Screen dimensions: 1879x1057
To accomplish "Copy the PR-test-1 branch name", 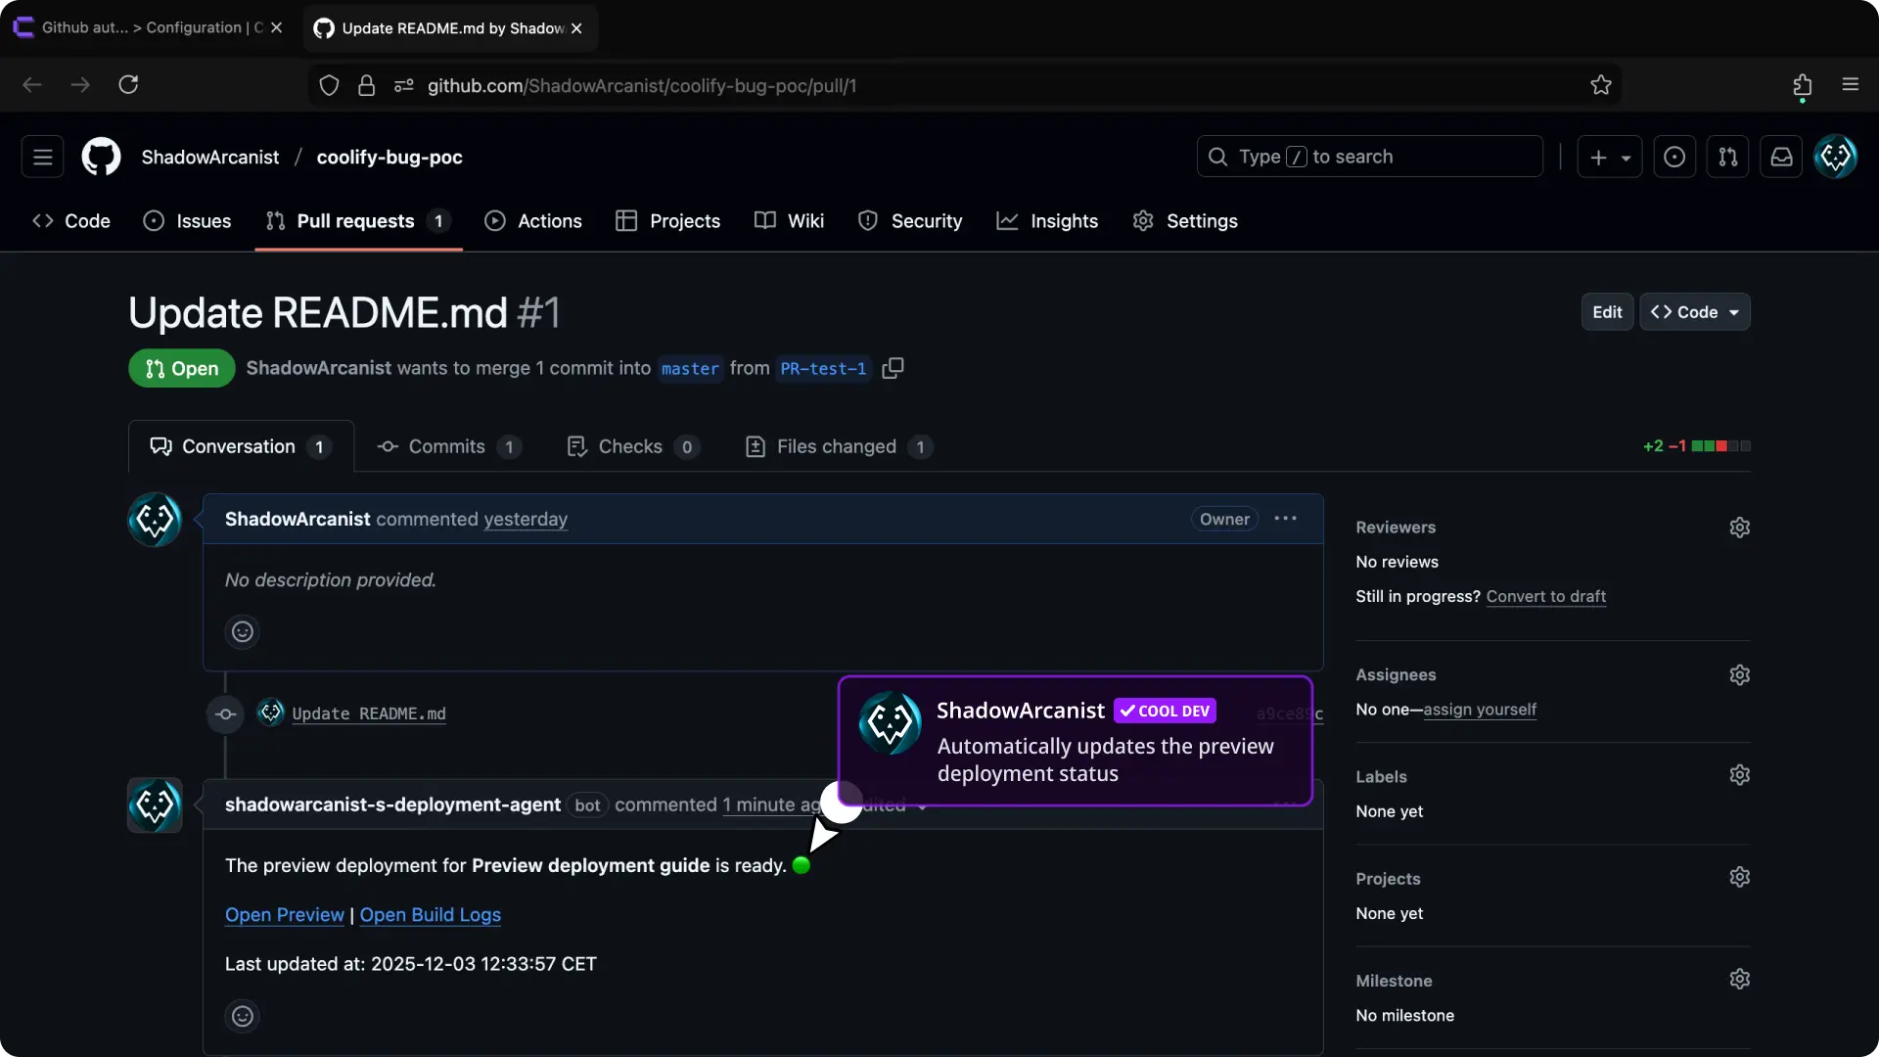I will coord(893,368).
